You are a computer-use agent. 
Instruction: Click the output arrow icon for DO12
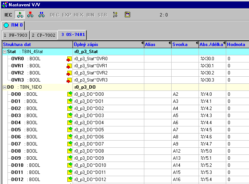click(x=70, y=179)
